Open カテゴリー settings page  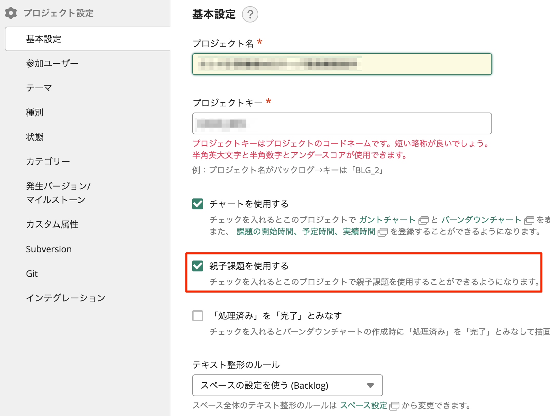[48, 161]
